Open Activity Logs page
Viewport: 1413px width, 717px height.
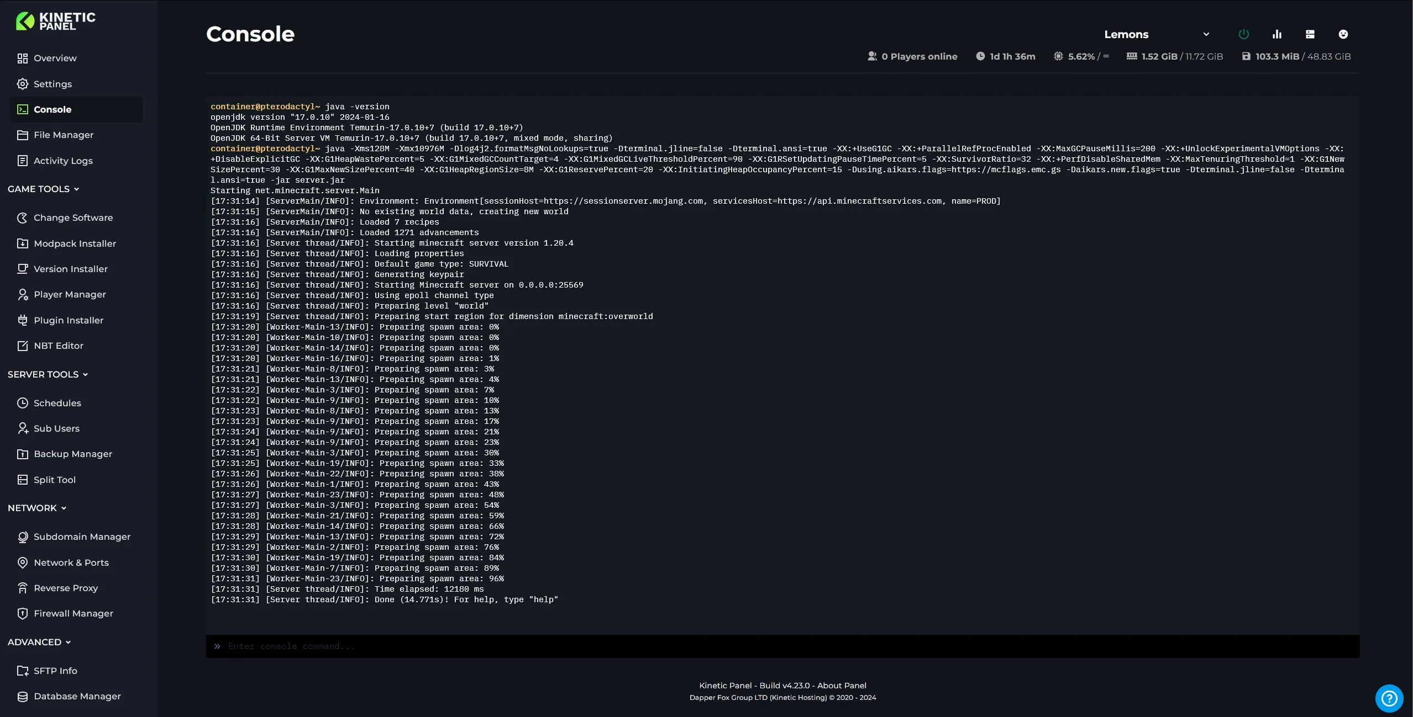[63, 161]
